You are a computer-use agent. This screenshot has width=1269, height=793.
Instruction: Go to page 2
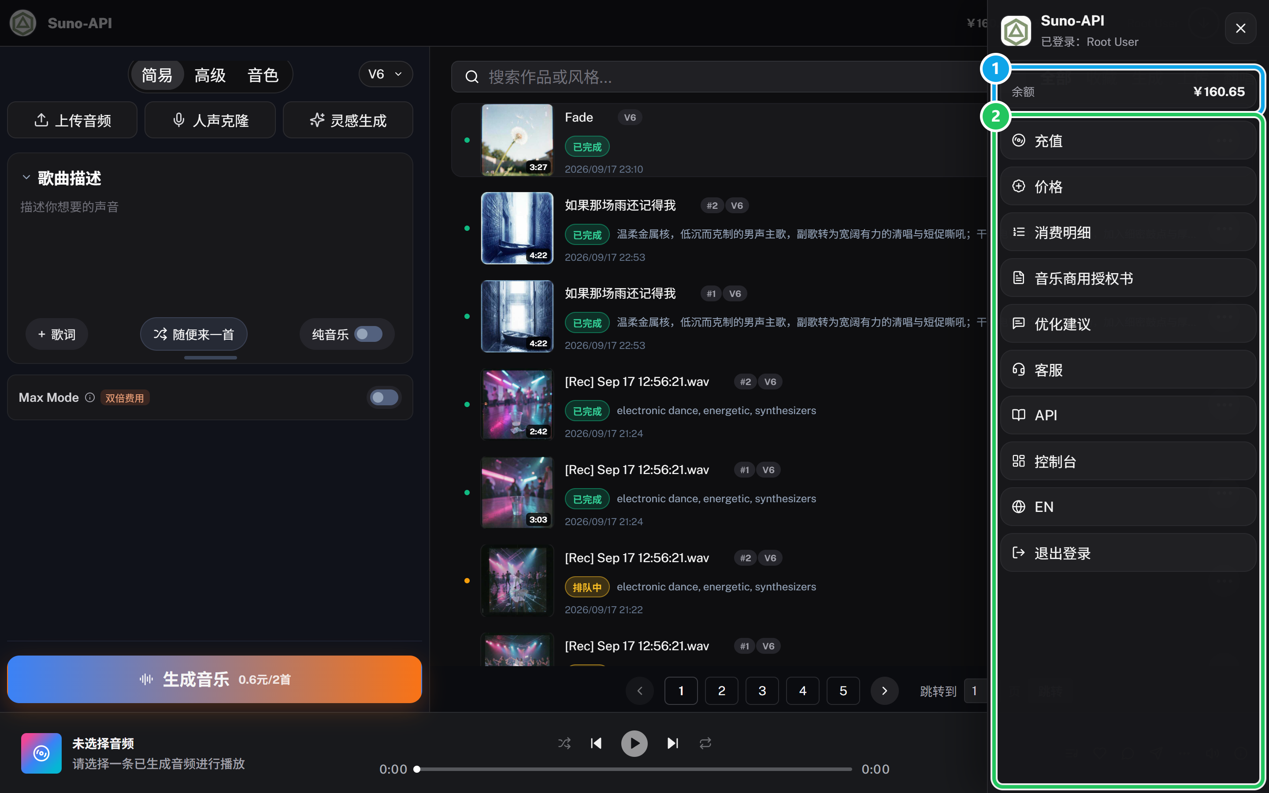[722, 691]
